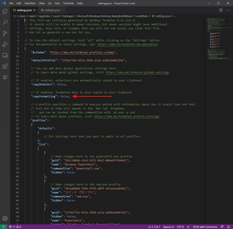Image resolution: width=233 pixels, height=229 pixels.
Task: Click the Microsoft.WindowsTerminal_8wekyb3d8bbwe breadcrumb
Action: pos(104,16)
